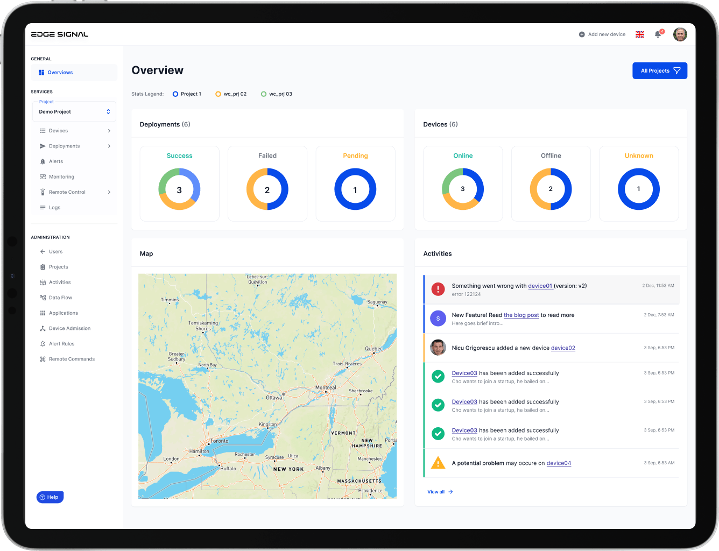Expand the Devices submenu
Image resolution: width=719 pixels, height=551 pixels.
click(x=109, y=130)
